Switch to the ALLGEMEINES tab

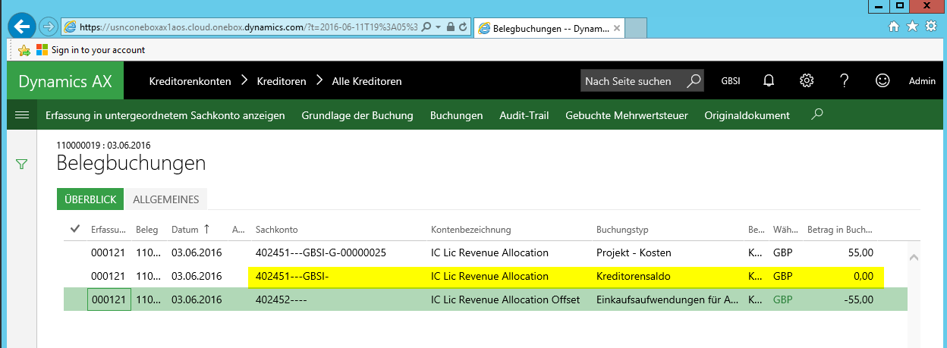click(x=165, y=199)
